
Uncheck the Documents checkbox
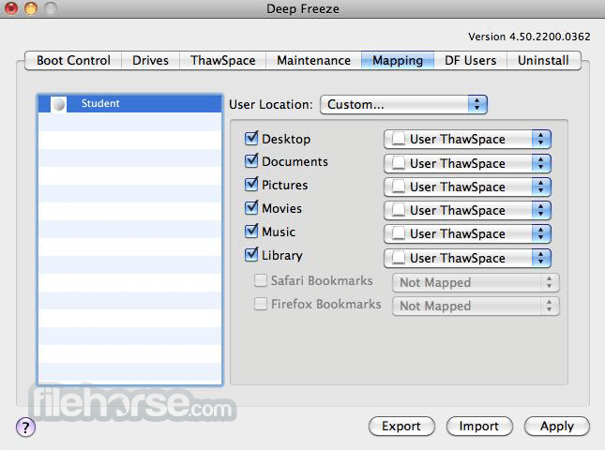pyautogui.click(x=251, y=161)
